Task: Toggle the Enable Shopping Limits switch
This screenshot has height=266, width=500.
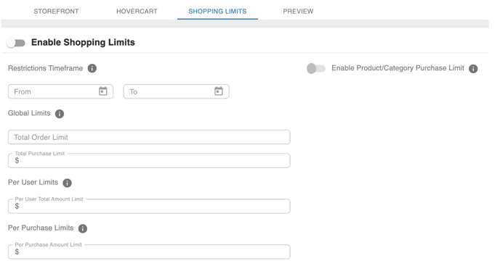Action: coord(16,43)
